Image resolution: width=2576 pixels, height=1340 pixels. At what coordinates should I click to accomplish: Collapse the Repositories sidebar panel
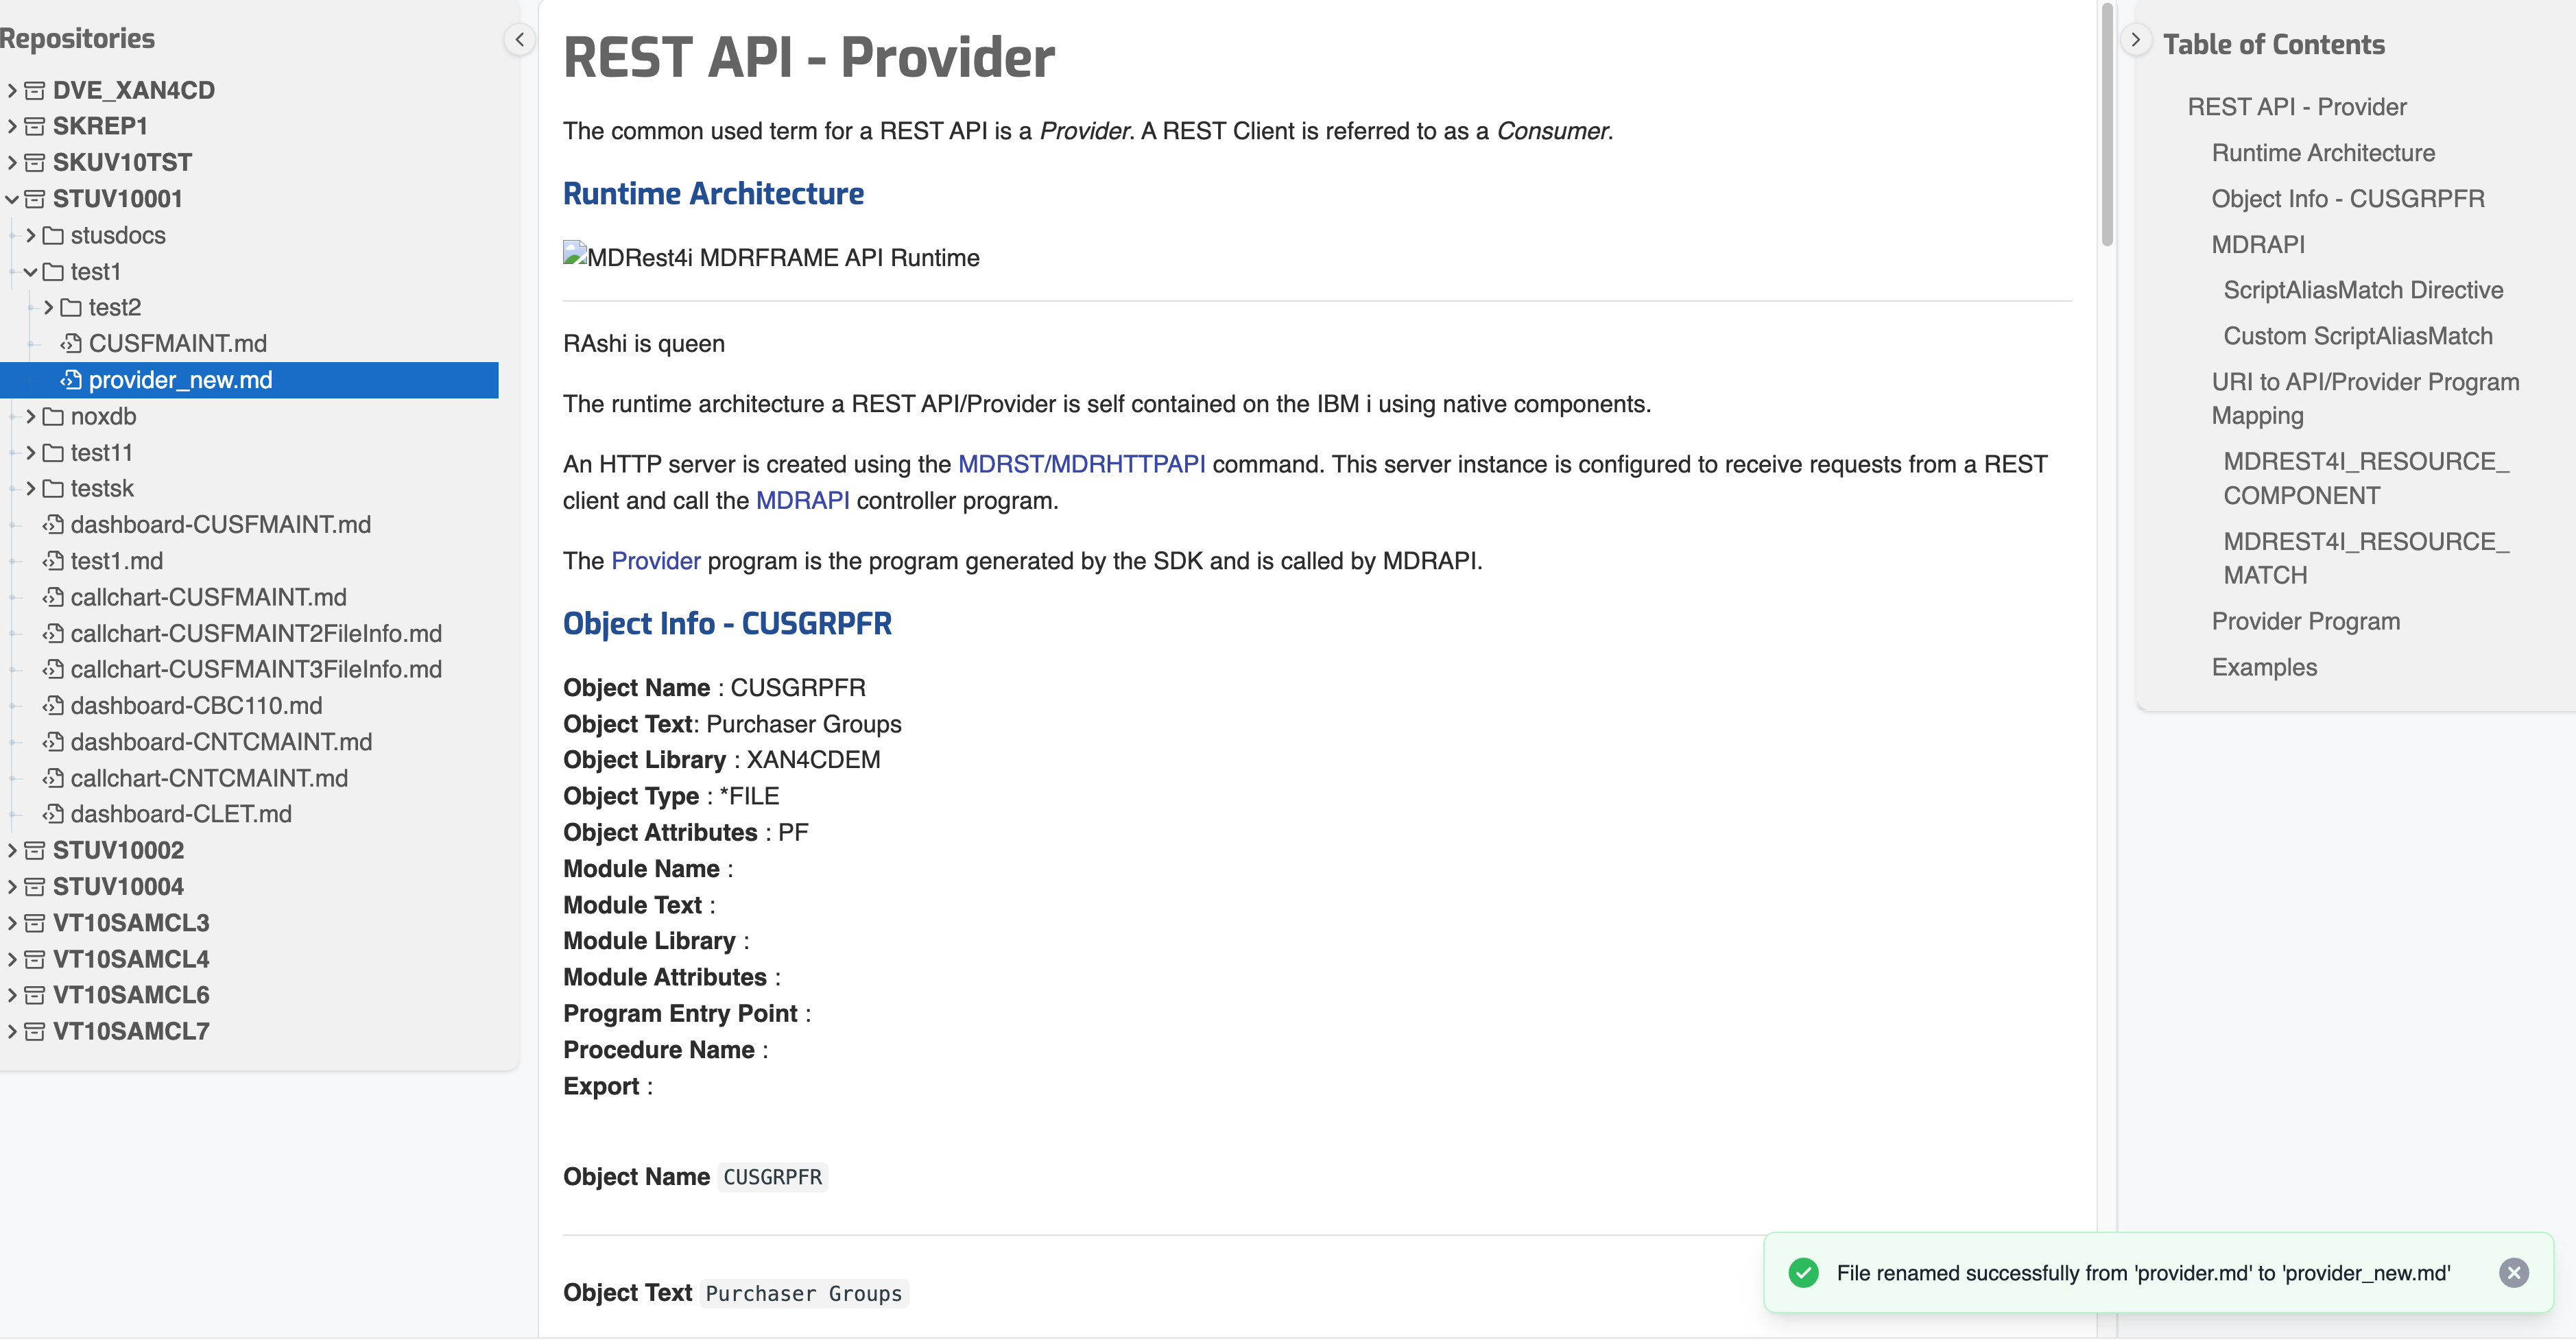pyautogui.click(x=519, y=40)
